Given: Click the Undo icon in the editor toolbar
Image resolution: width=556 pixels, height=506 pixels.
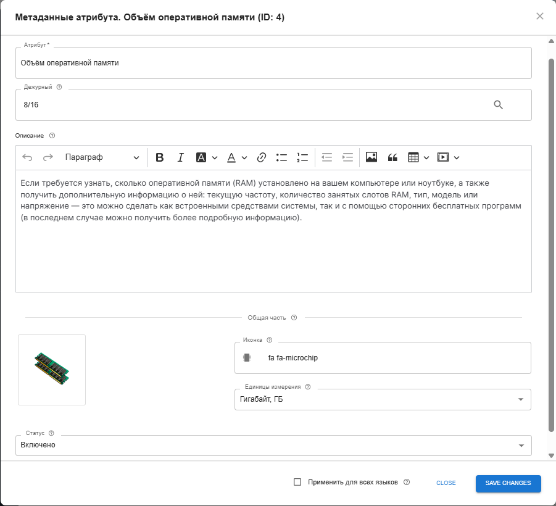Looking at the screenshot, I should [27, 157].
